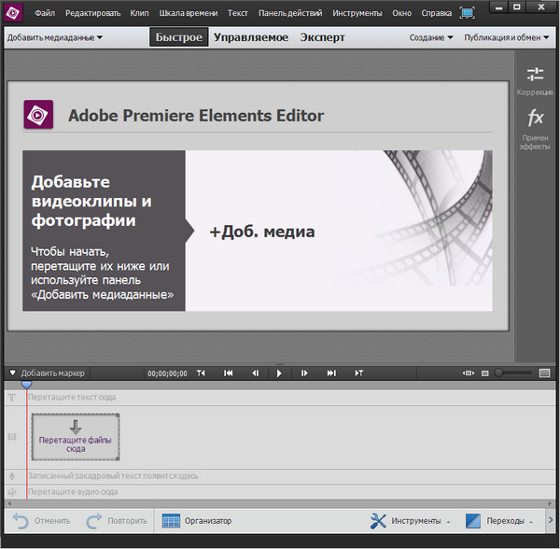Screen dimensions: 560x549
Task: Step back one frame
Action: click(254, 373)
